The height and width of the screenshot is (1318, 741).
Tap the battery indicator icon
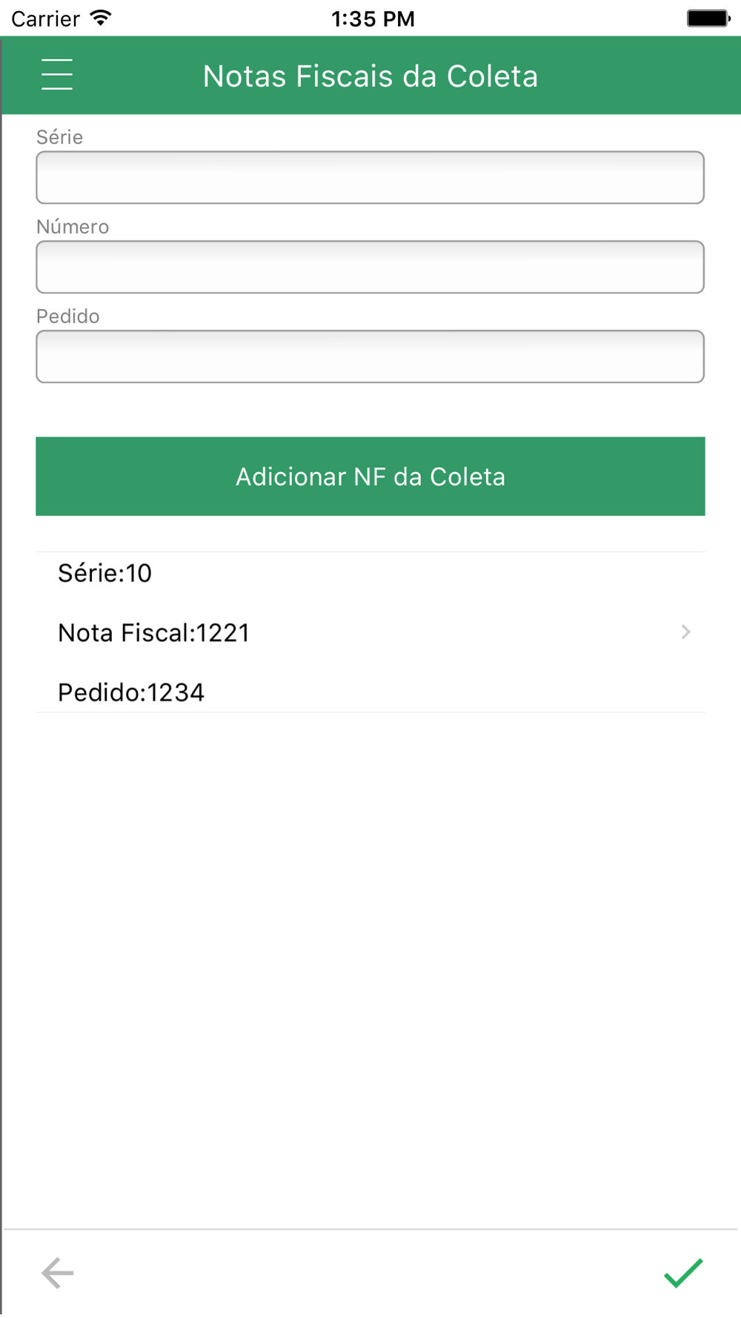[708, 18]
